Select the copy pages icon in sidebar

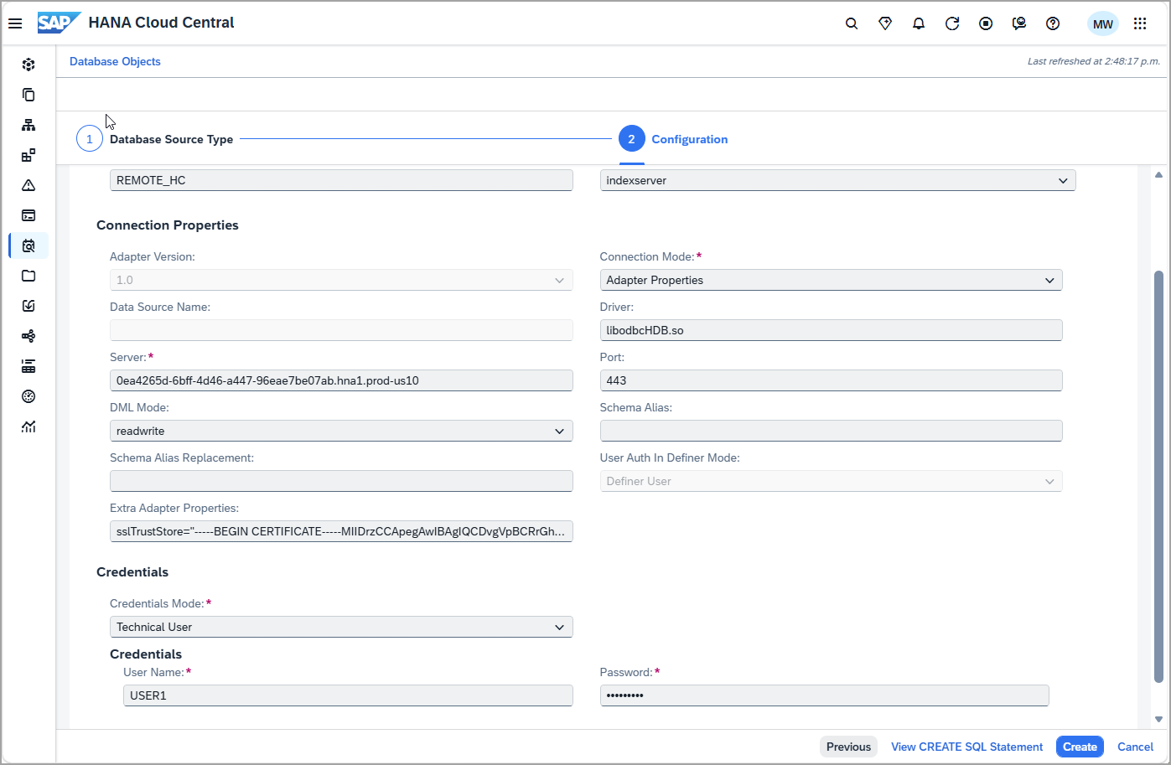(28, 95)
